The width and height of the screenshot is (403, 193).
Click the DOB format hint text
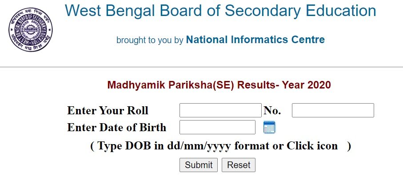click(220, 146)
